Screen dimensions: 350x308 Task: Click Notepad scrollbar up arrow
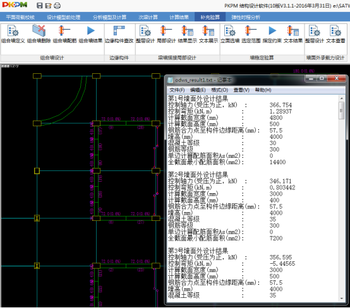[342, 98]
